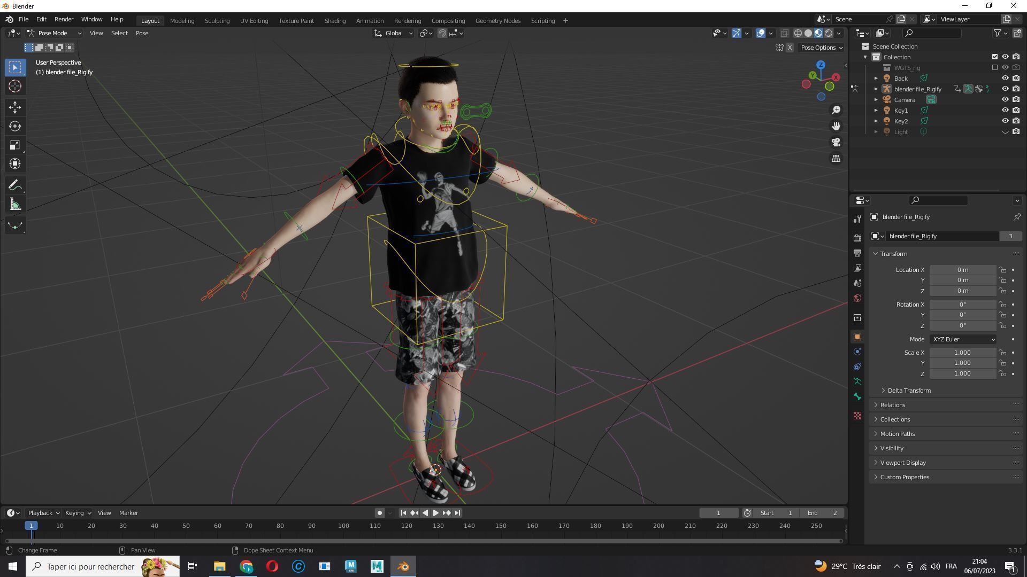Jump to the timeline end frame

(457, 513)
